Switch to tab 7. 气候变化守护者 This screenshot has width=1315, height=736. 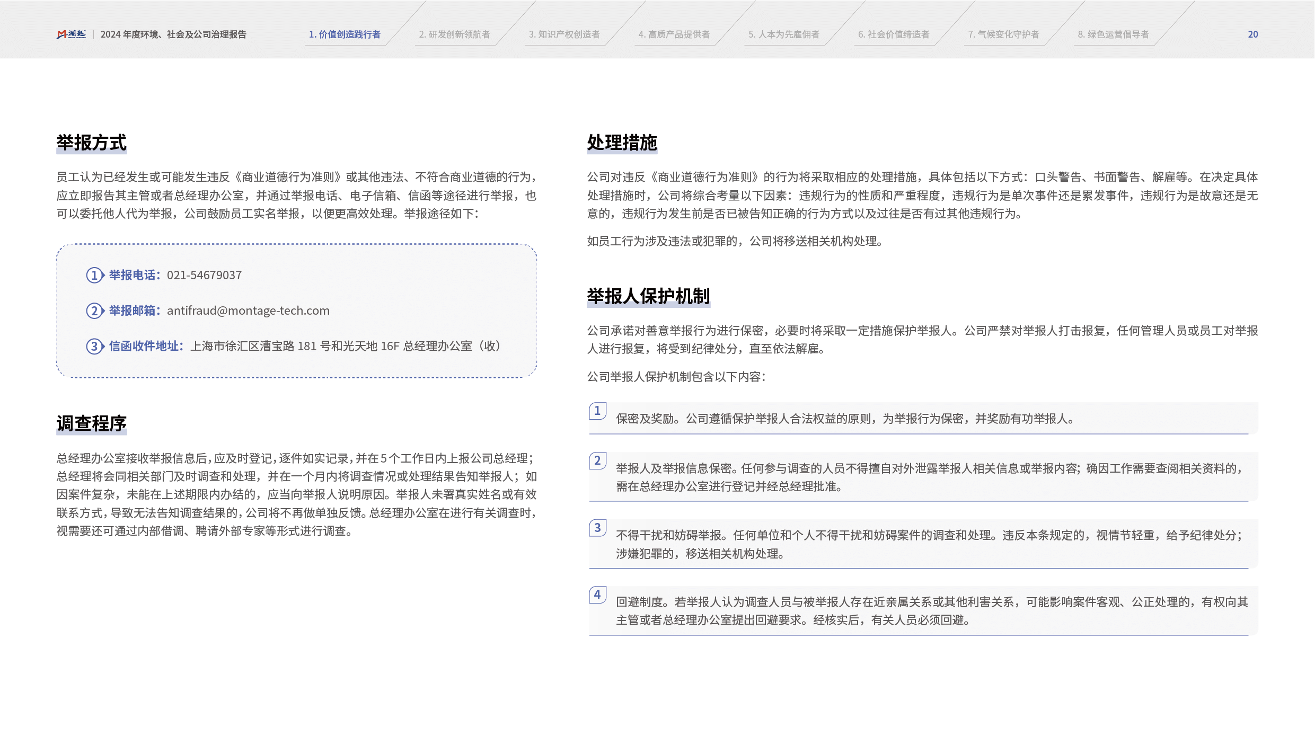(1003, 34)
